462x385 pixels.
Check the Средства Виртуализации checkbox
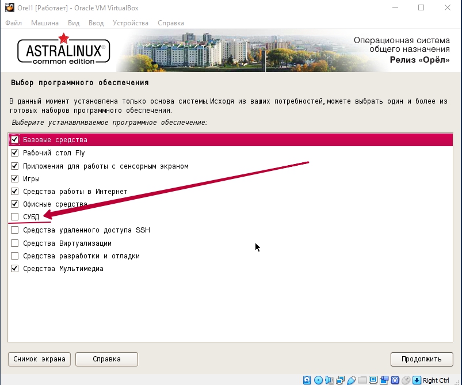[x=14, y=243]
